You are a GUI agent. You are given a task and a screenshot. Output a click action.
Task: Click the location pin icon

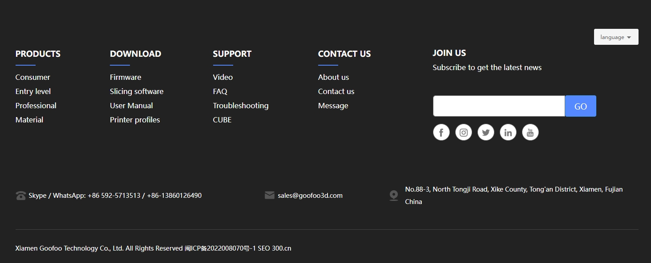[x=393, y=196]
